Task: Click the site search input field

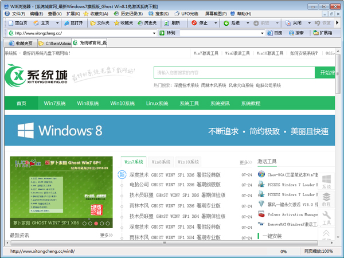Action: (x=234, y=73)
